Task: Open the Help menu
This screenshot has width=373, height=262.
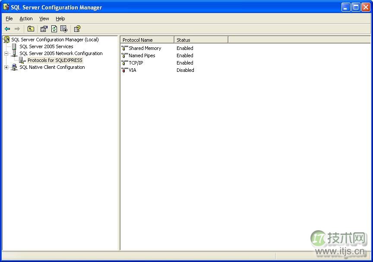Action: (60, 18)
